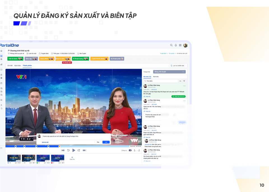Cancel the comment with Hủy
269x192 pixels.
point(98,142)
